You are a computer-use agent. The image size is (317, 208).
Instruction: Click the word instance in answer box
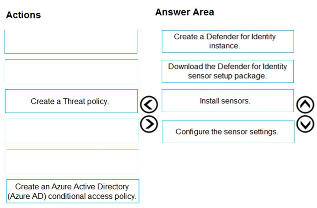224,46
